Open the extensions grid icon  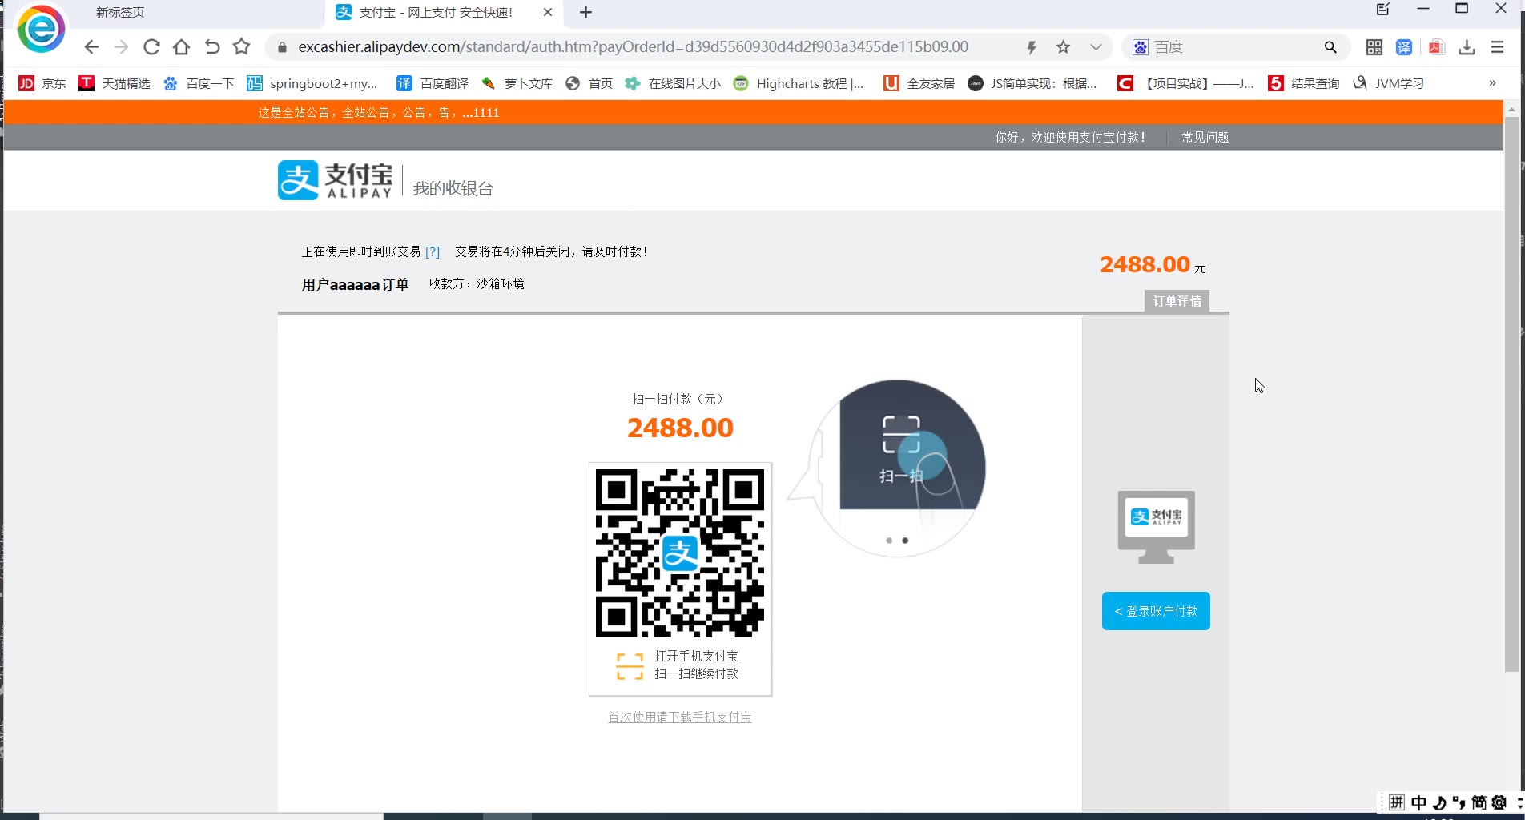click(x=1374, y=47)
